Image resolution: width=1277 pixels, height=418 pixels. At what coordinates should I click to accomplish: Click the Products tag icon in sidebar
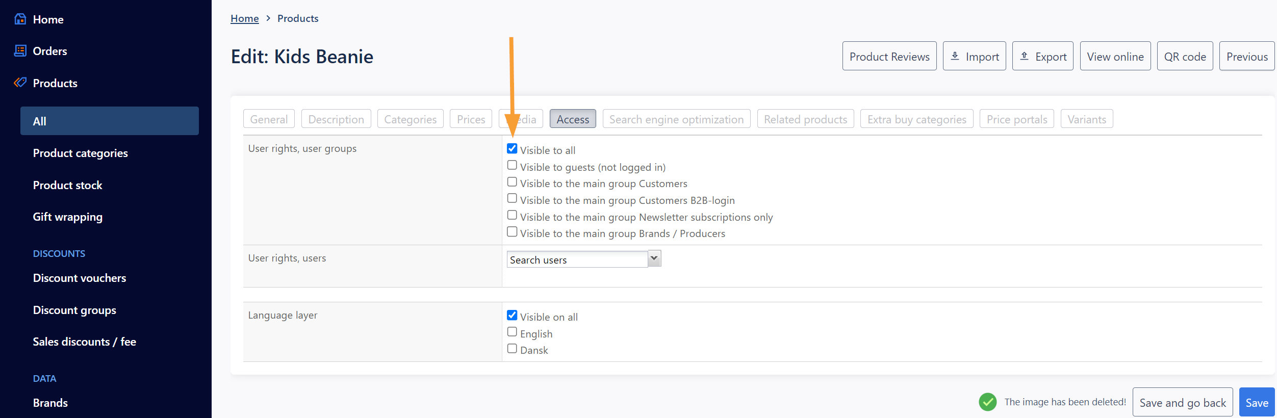point(20,83)
